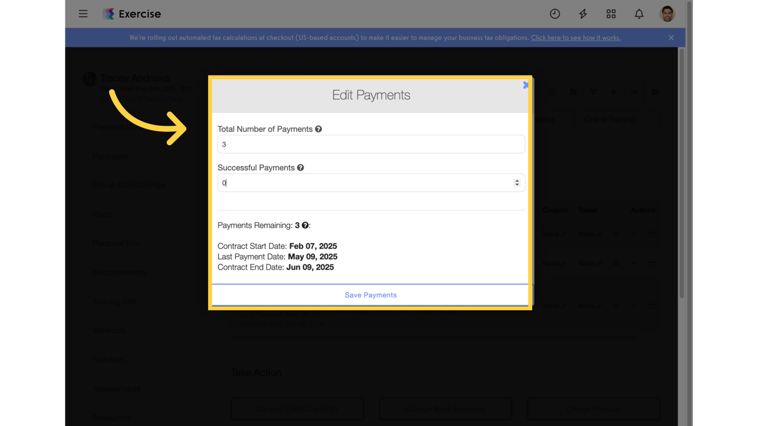Image resolution: width=758 pixels, height=426 pixels.
Task: Open client stats via the bar chart icon
Action: coord(634,92)
